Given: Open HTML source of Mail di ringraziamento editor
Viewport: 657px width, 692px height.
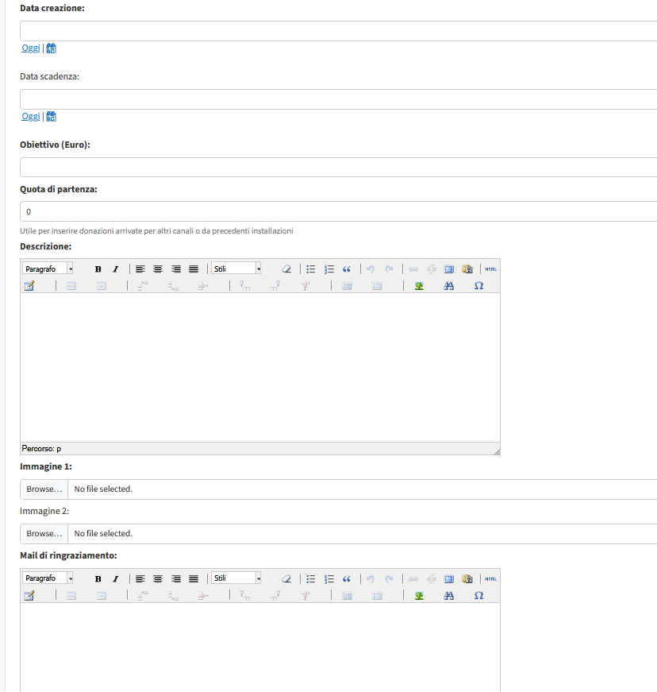Looking at the screenshot, I should pos(490,579).
